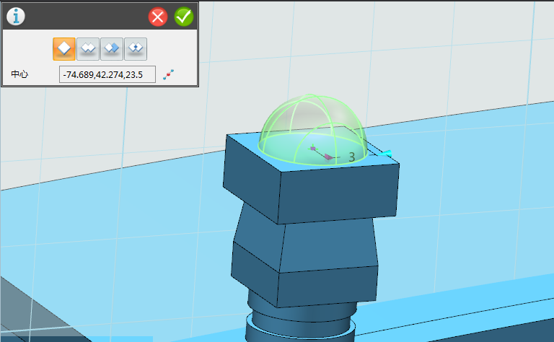Select the orange base body mode

[64, 48]
